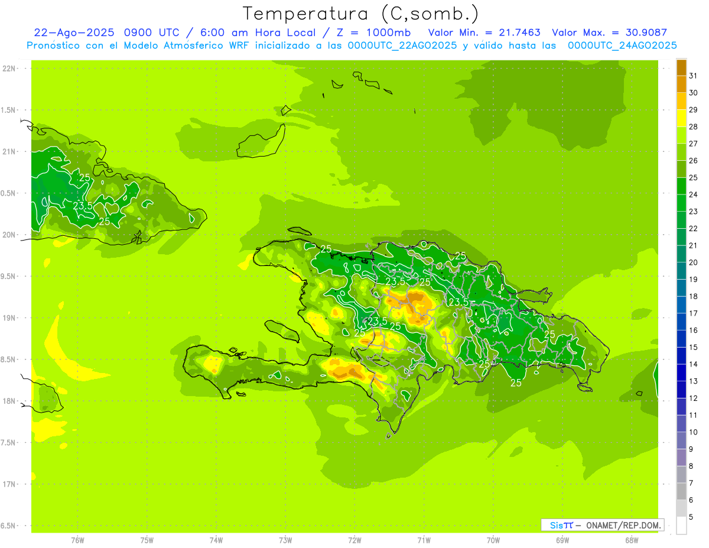Viewport: 709px width, 548px height.
Task: Click the "Valor Max. = 30.9087" value
Action: coord(609,33)
